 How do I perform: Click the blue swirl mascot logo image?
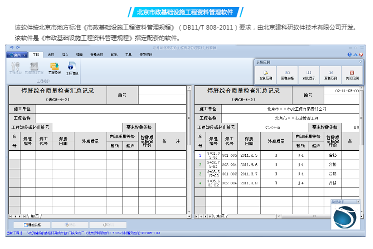pyautogui.click(x=344, y=217)
